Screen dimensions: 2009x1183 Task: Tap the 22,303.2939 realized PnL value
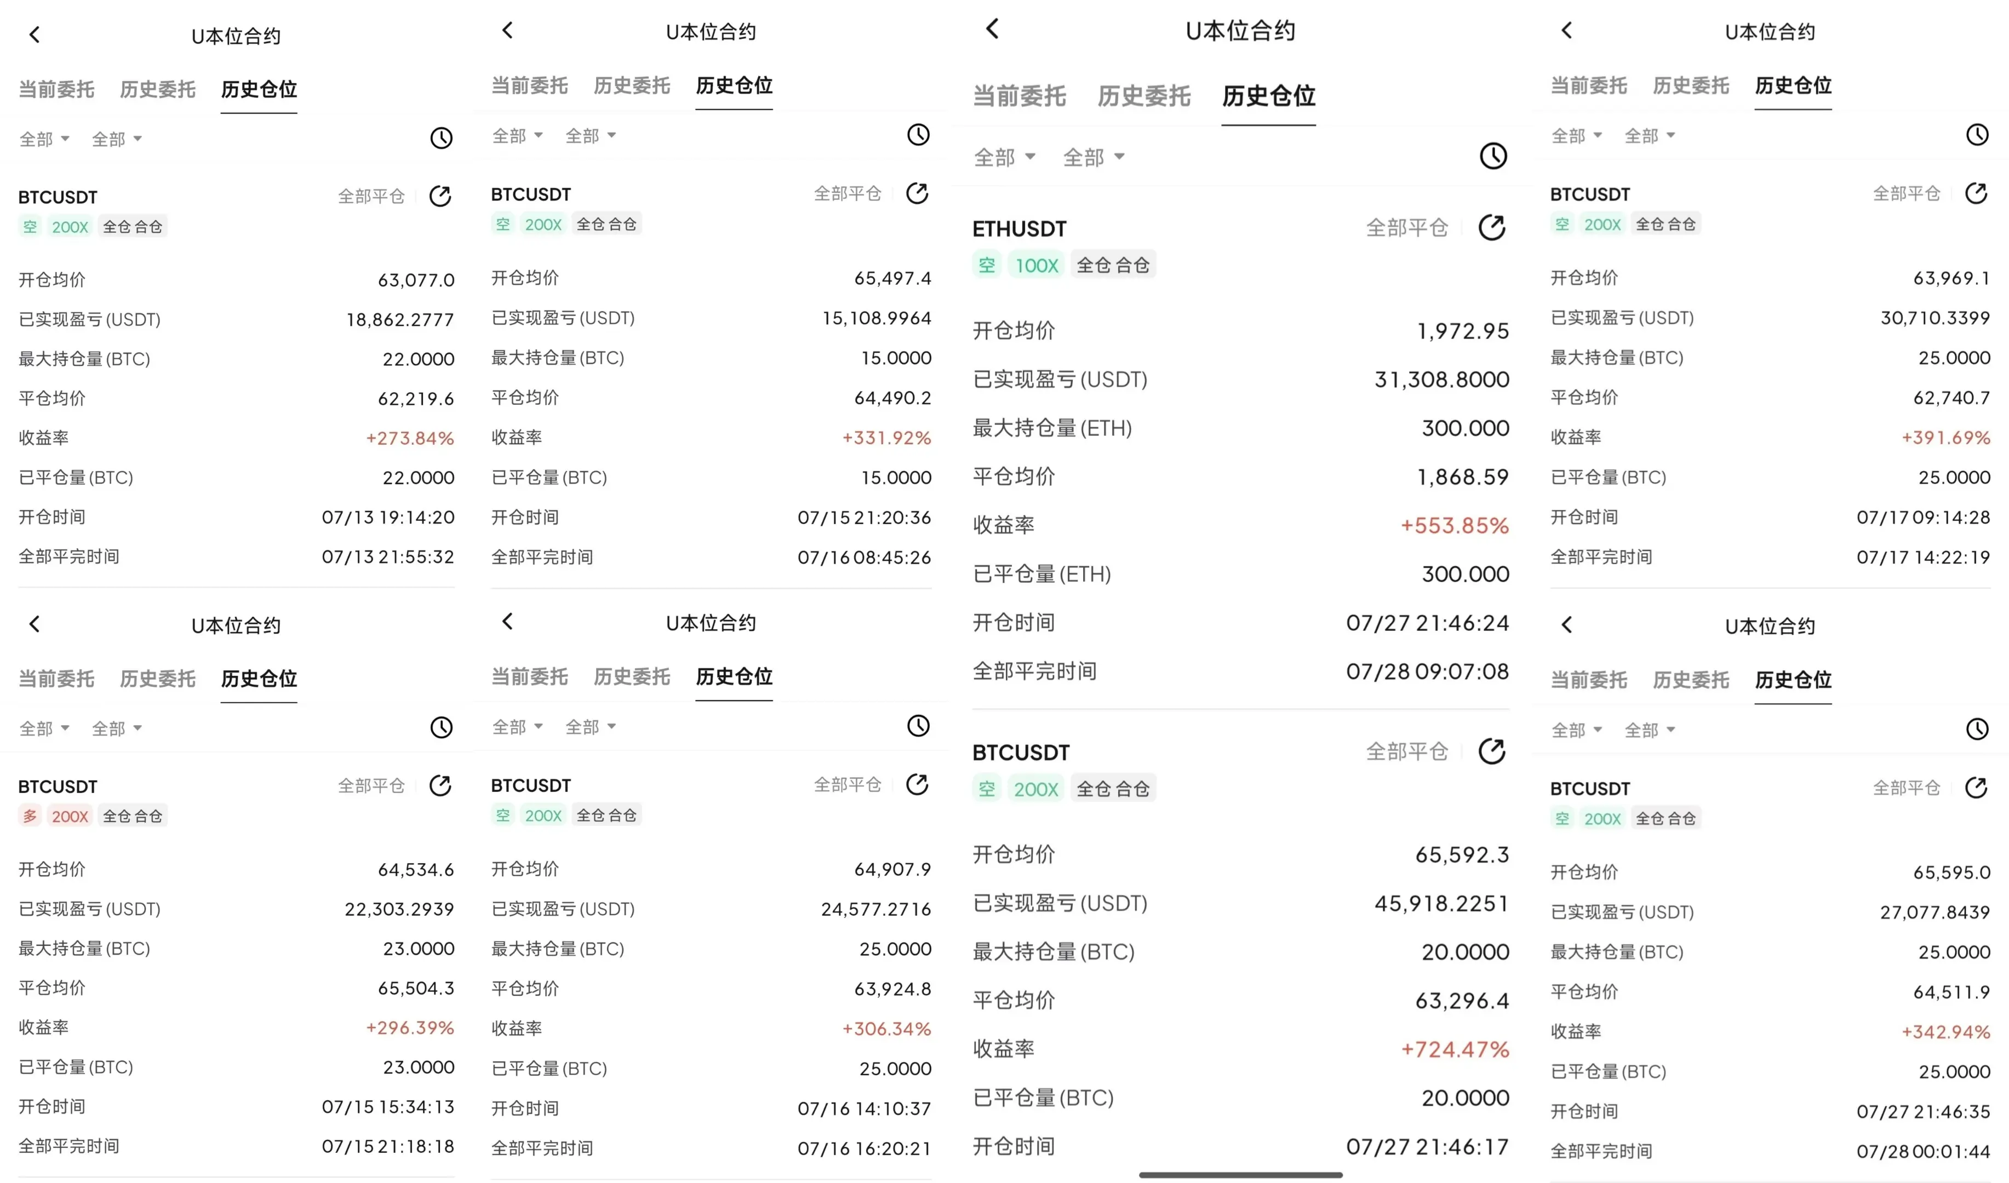click(x=399, y=909)
